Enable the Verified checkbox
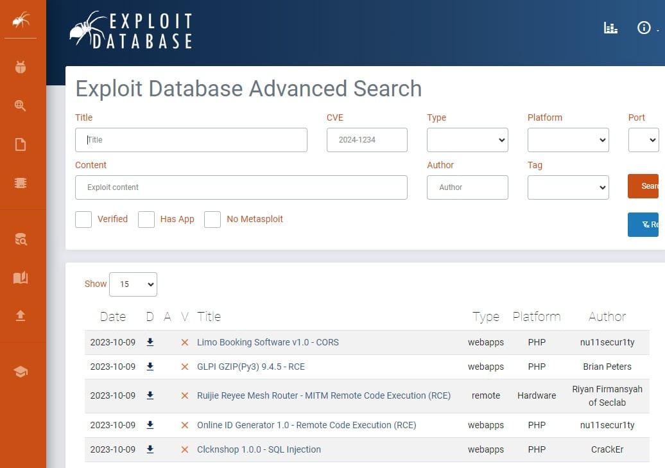This screenshot has width=665, height=468. [x=83, y=220]
